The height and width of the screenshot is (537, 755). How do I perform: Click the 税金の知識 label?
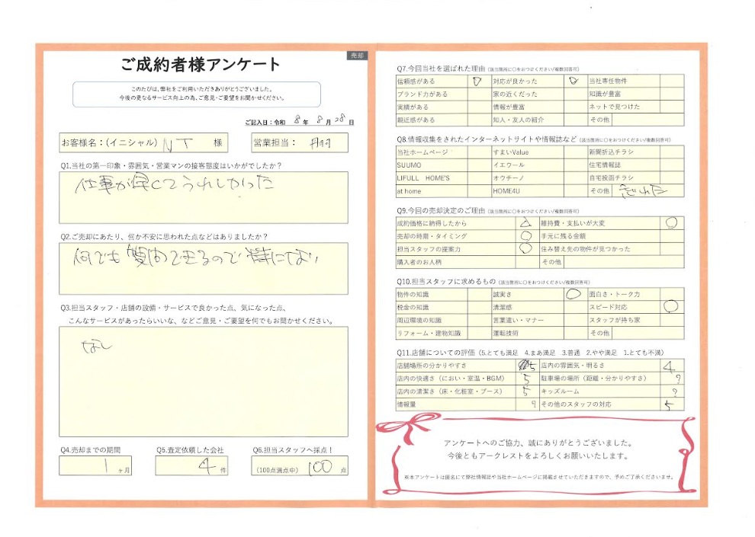pos(413,307)
